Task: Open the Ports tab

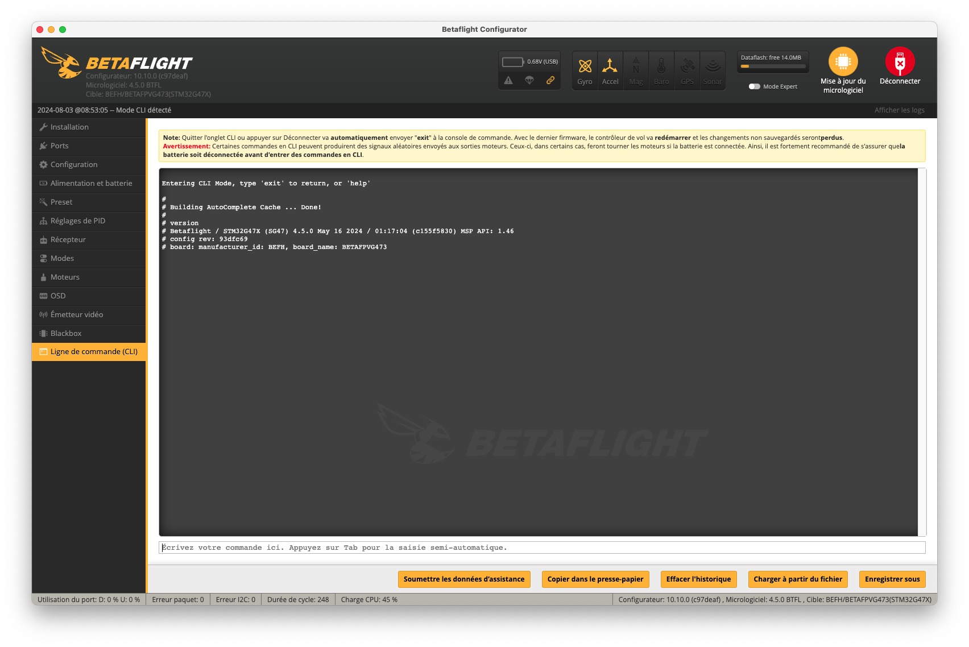Action: point(89,146)
